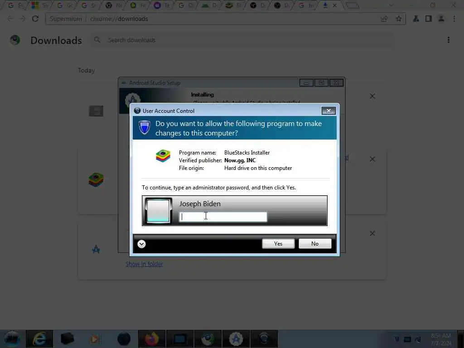Click the browser back arrow
The image size is (464, 348).
coord(10,19)
